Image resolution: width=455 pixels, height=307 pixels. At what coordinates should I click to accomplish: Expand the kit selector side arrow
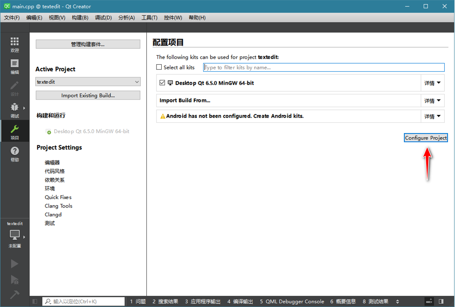tap(24, 237)
